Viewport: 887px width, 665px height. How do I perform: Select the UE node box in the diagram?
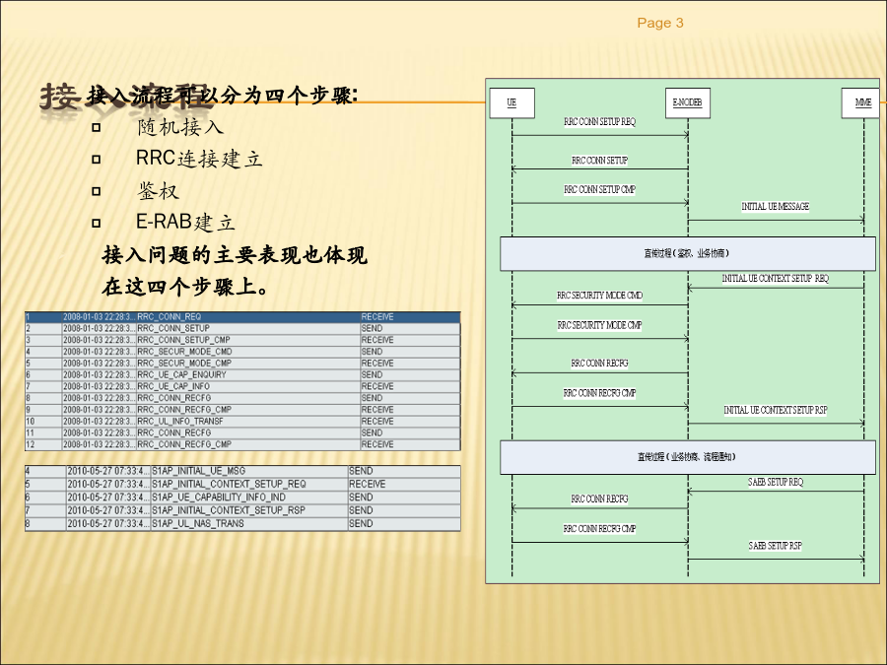(512, 102)
